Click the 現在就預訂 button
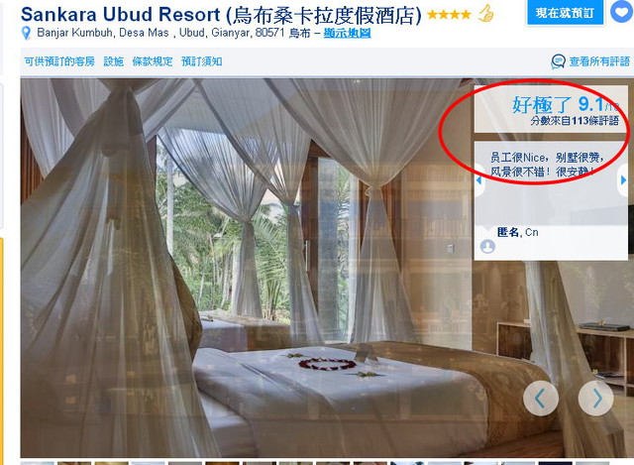634x465 pixels. point(566,13)
